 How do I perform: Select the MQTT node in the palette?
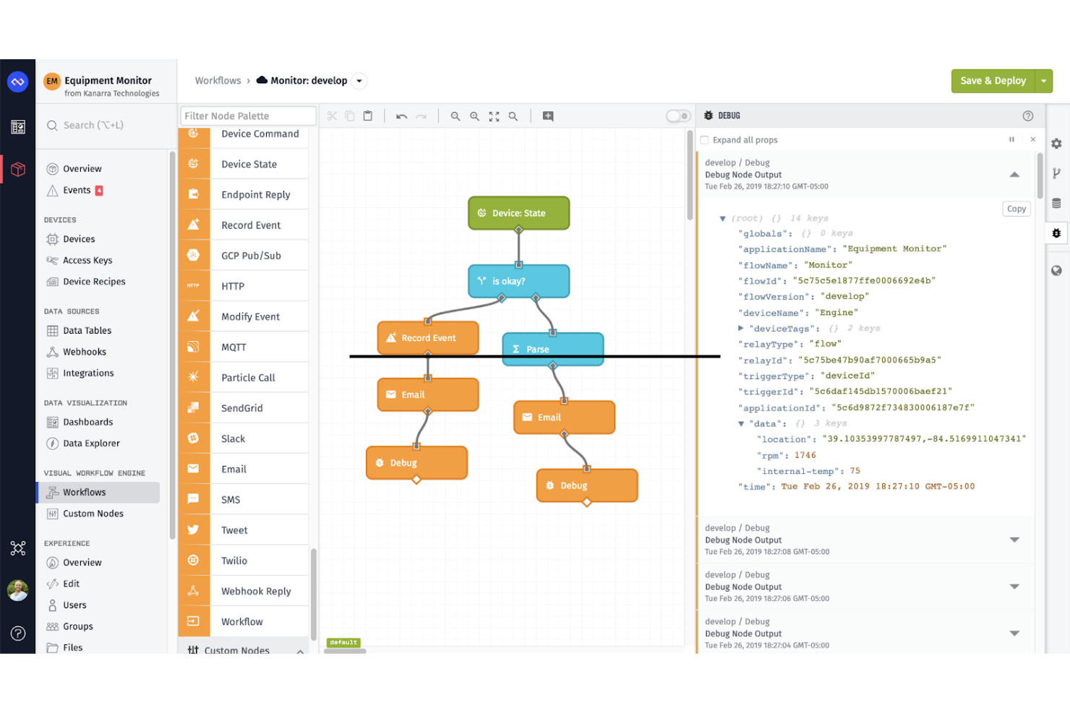coord(234,347)
